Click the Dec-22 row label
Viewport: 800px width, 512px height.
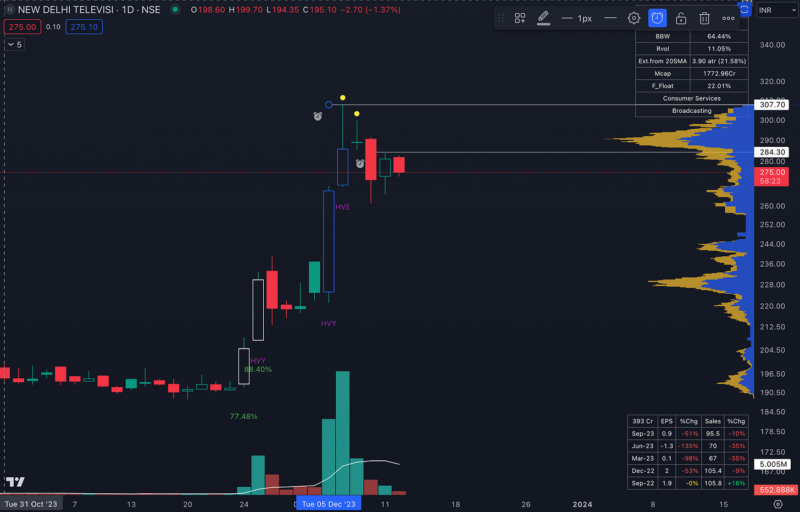(x=642, y=471)
